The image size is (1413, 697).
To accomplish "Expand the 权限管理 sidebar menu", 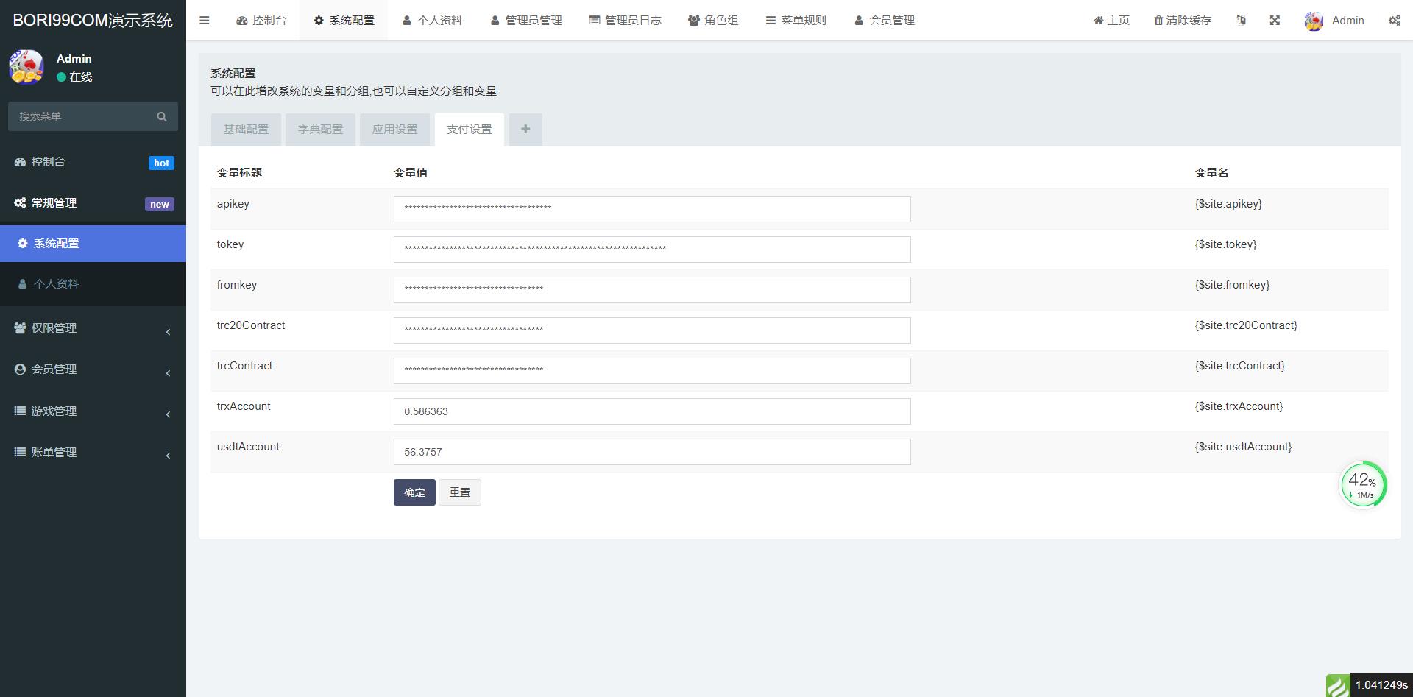I will coord(93,328).
